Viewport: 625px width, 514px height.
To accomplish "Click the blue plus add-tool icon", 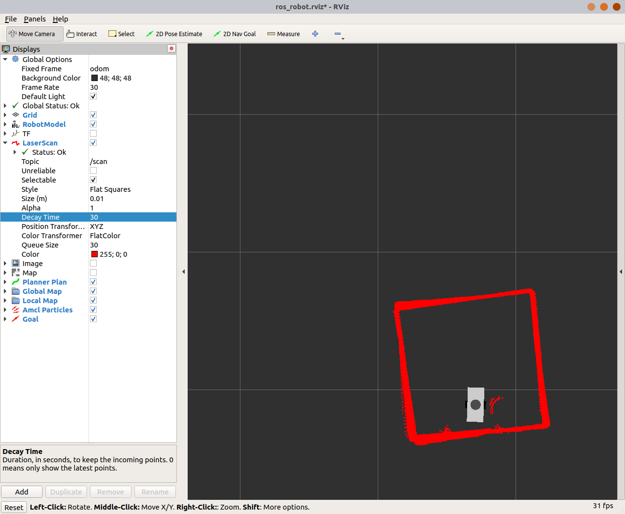I will click(x=315, y=34).
